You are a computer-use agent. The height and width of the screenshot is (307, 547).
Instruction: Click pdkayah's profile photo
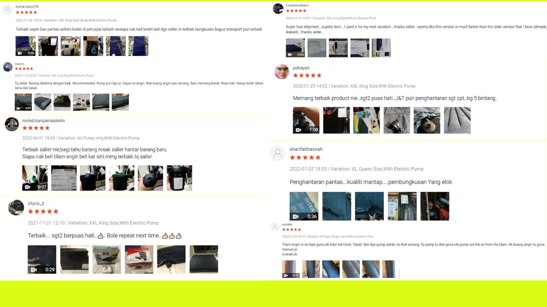point(282,72)
